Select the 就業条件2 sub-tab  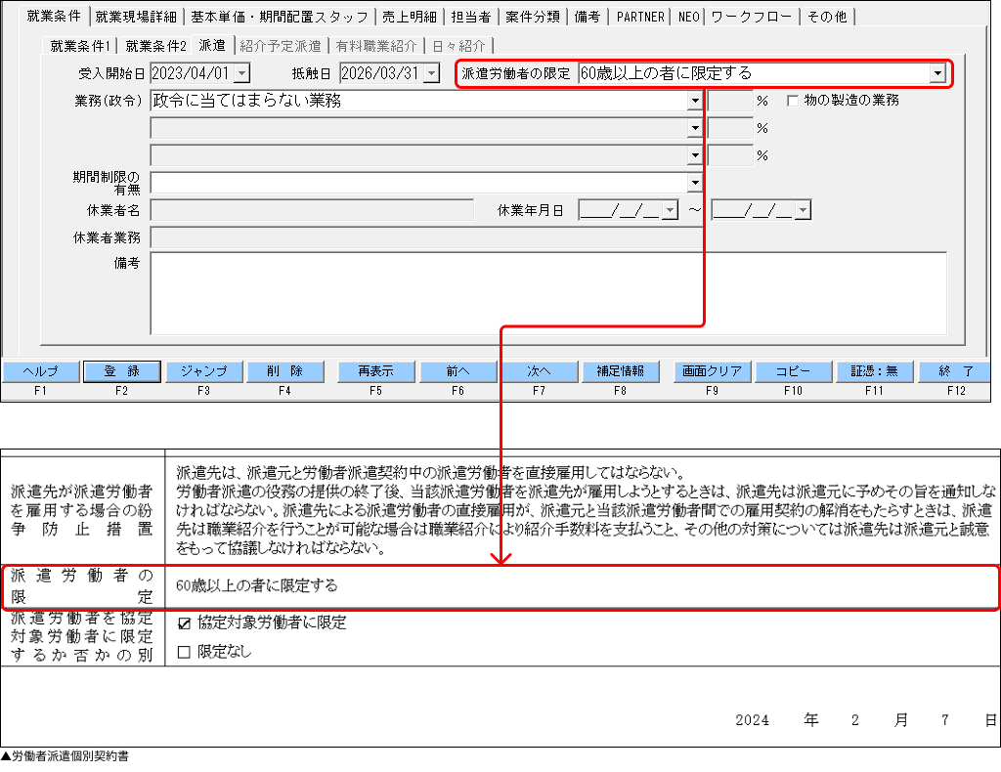click(155, 46)
